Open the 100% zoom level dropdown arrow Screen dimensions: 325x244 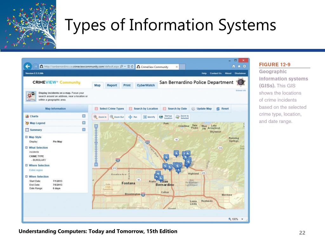pos(242,219)
